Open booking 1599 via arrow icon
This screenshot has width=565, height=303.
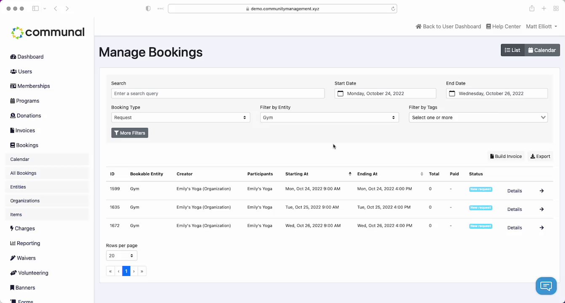(x=541, y=191)
